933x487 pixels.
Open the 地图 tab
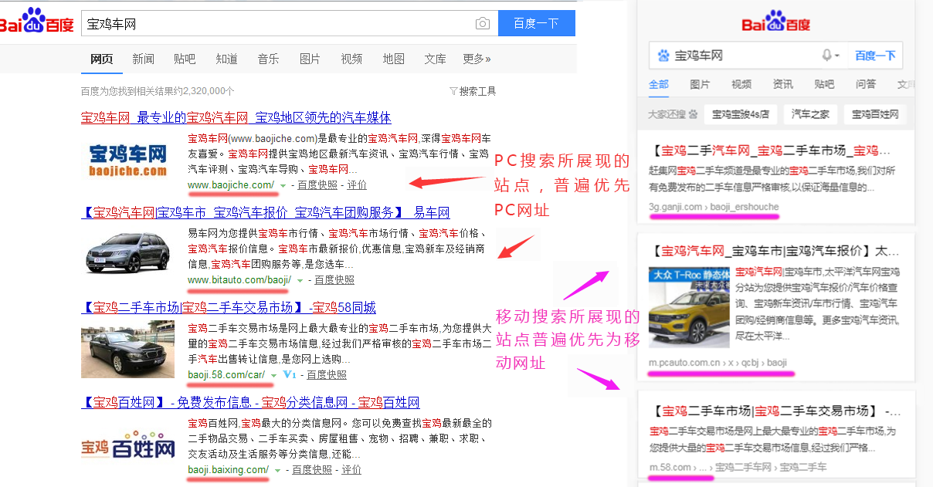coord(393,59)
